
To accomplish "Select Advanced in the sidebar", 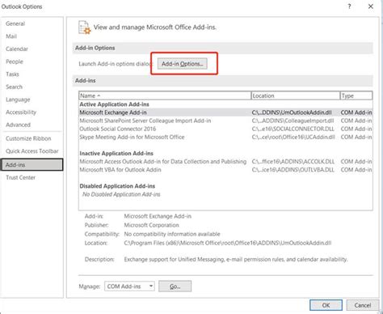I will tap(18, 125).
